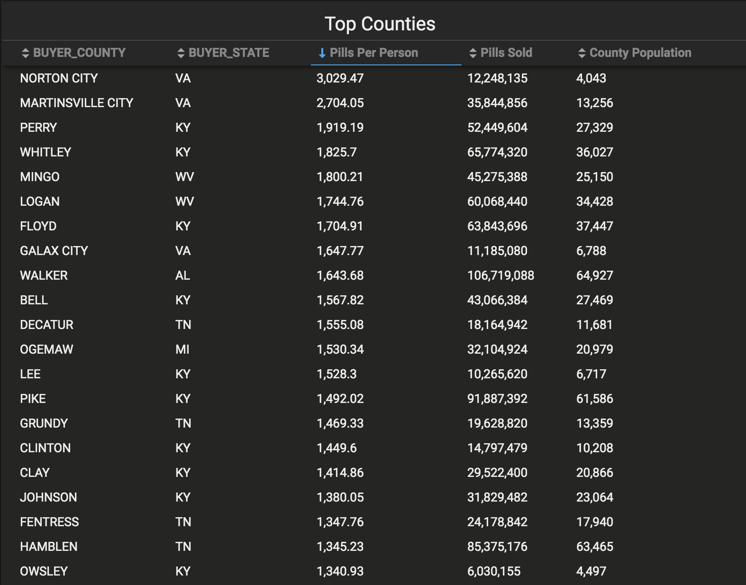Click the sort arrows beside County Population

tap(582, 53)
